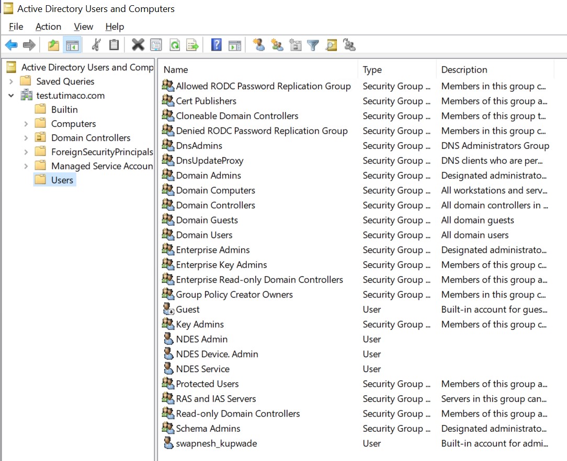Collapse the test.utimaco.com domain node

click(x=11, y=96)
